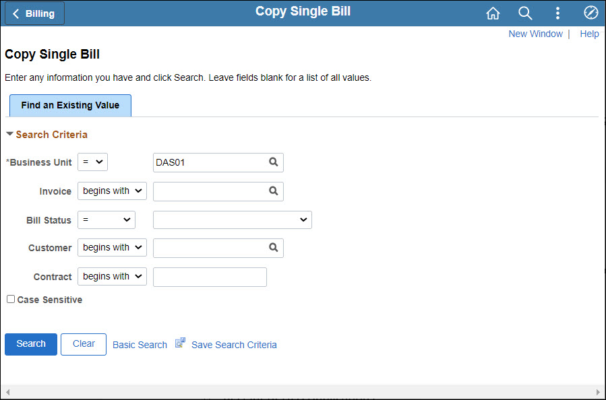This screenshot has height=400, width=606.
Task: Open the Business Unit operator dropdown
Action: coord(93,162)
